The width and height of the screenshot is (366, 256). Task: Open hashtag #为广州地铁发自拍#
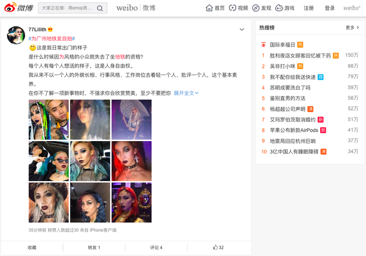pos(52,38)
